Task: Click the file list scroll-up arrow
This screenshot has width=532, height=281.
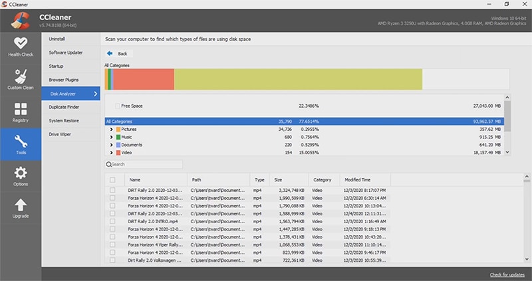Action: (527, 177)
